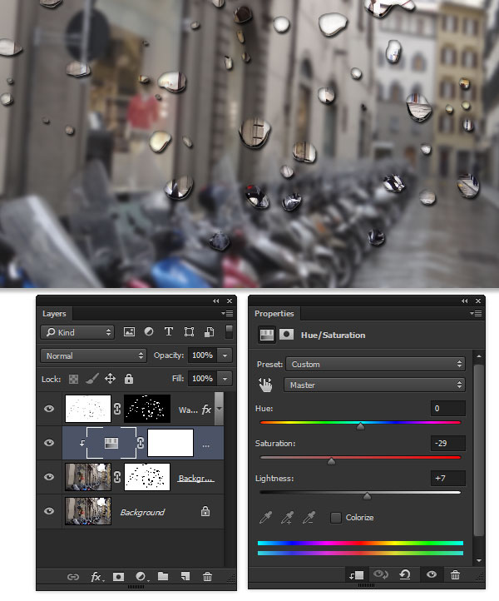Open the Normal blend mode dropdown

point(93,355)
